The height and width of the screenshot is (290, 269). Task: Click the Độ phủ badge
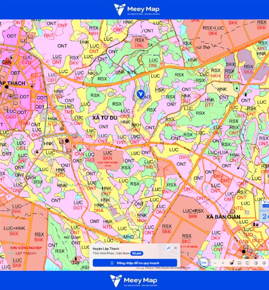point(137,254)
